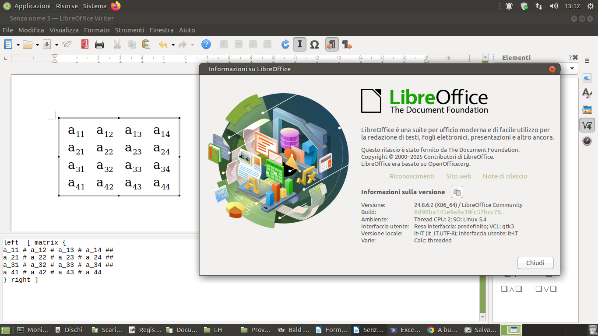Click the clock showing 13:12
The width and height of the screenshot is (598, 336).
click(x=572, y=6)
